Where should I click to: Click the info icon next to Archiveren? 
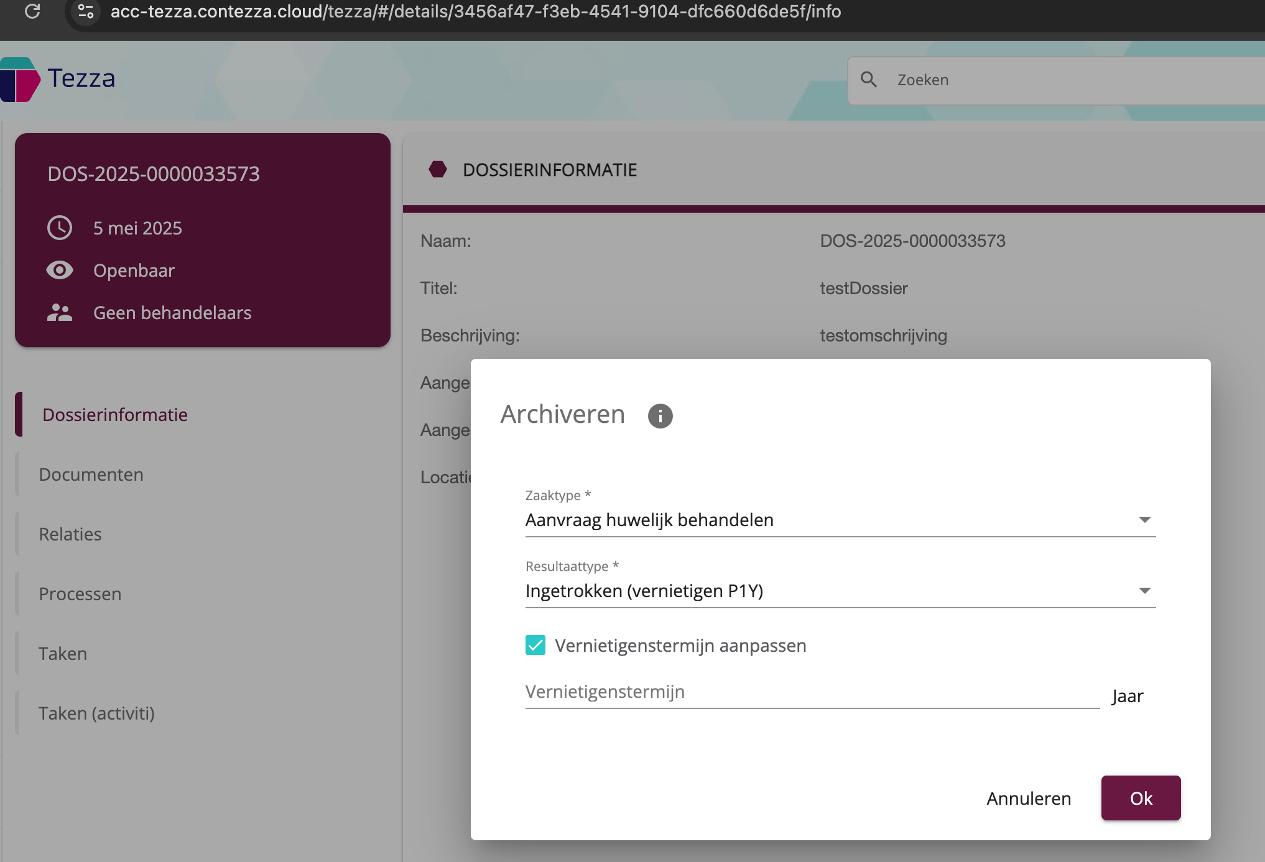click(660, 415)
